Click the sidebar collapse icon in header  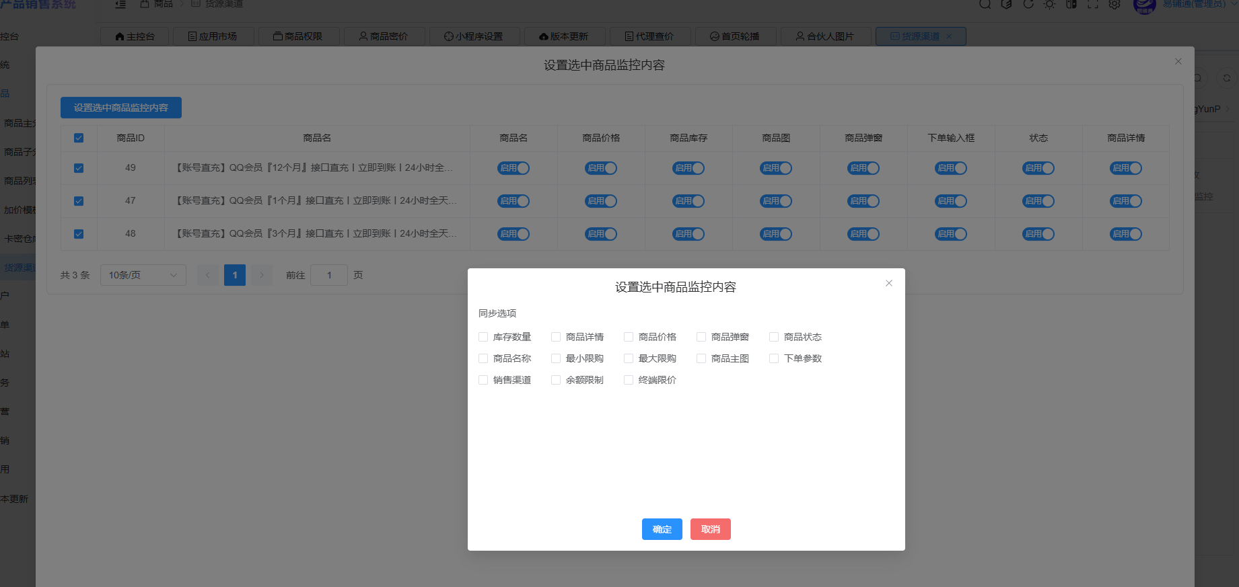[x=120, y=4]
